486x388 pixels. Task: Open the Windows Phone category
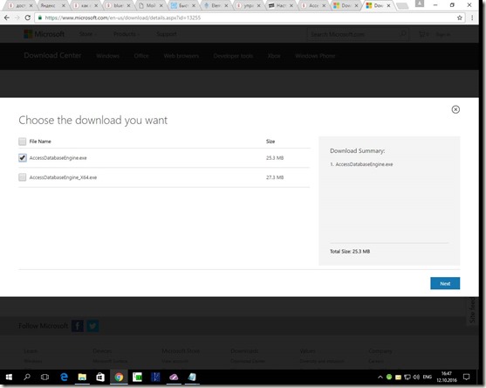coord(315,56)
